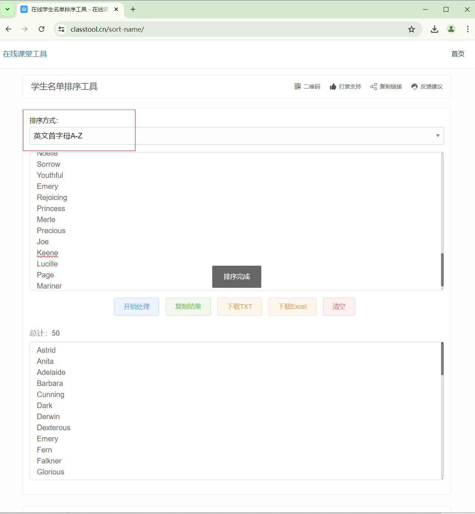Click Page in the input list
This screenshot has width=475, height=514.
click(45, 275)
